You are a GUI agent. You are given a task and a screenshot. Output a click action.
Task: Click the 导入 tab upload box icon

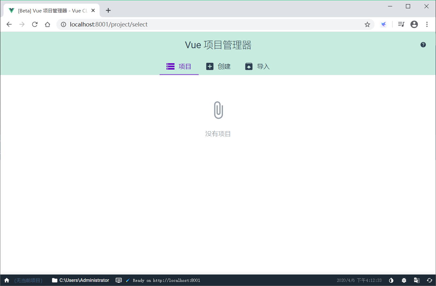coord(249,66)
